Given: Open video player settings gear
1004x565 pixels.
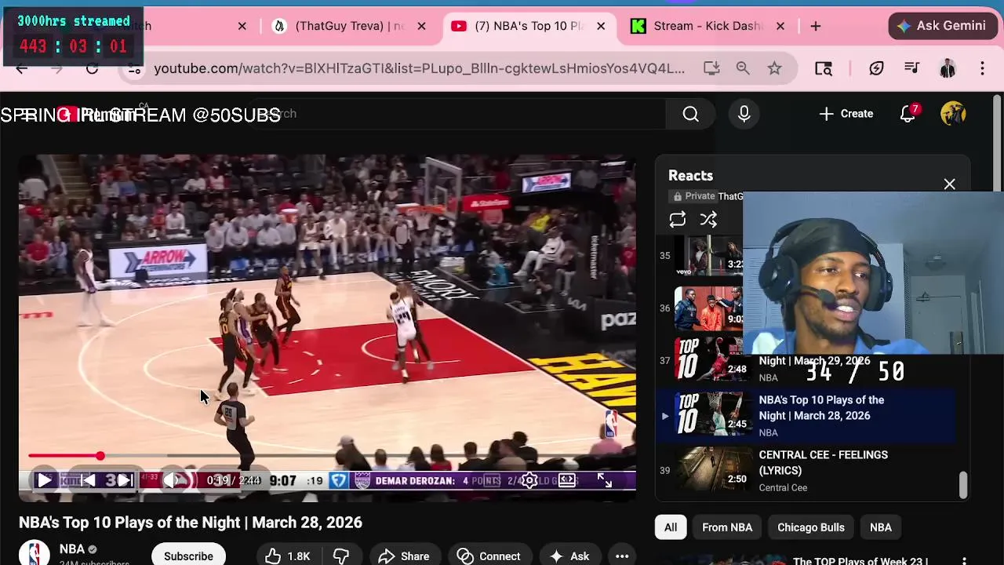Looking at the screenshot, I should point(529,480).
